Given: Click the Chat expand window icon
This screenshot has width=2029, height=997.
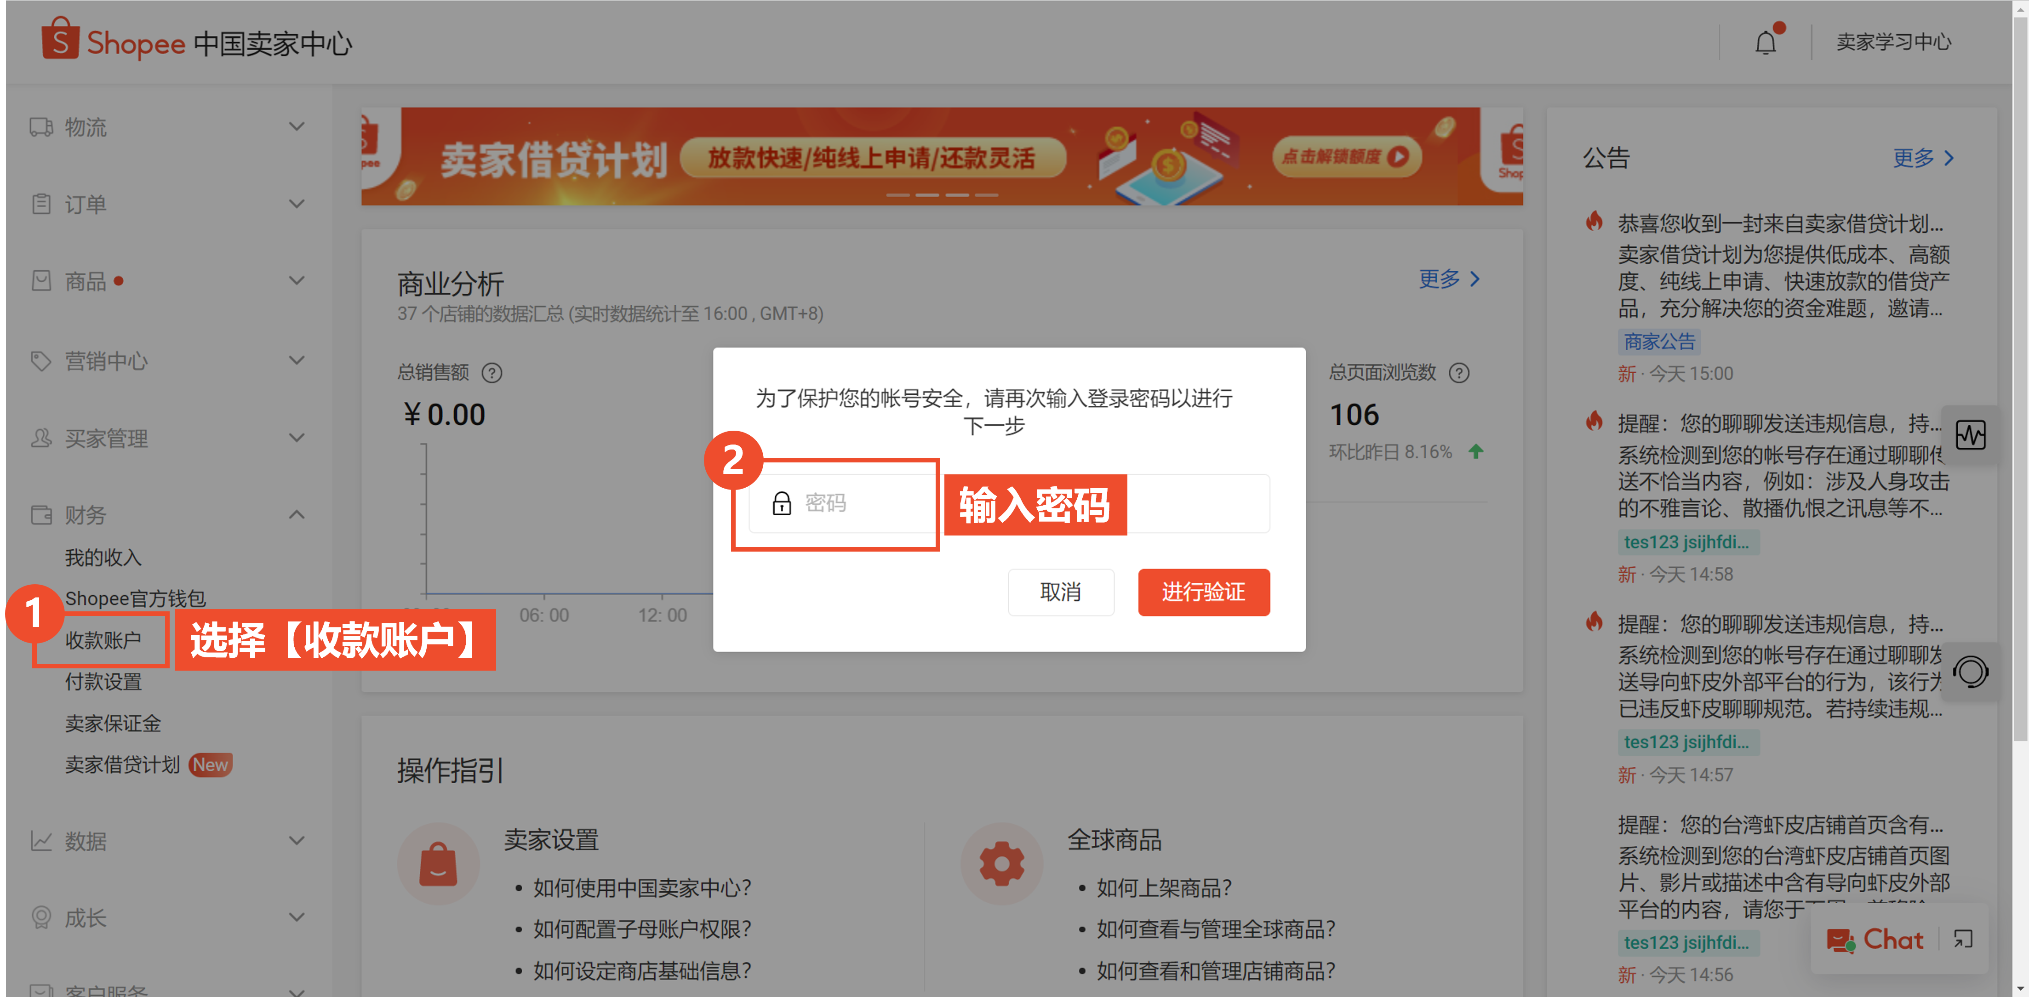Looking at the screenshot, I should click(1963, 939).
